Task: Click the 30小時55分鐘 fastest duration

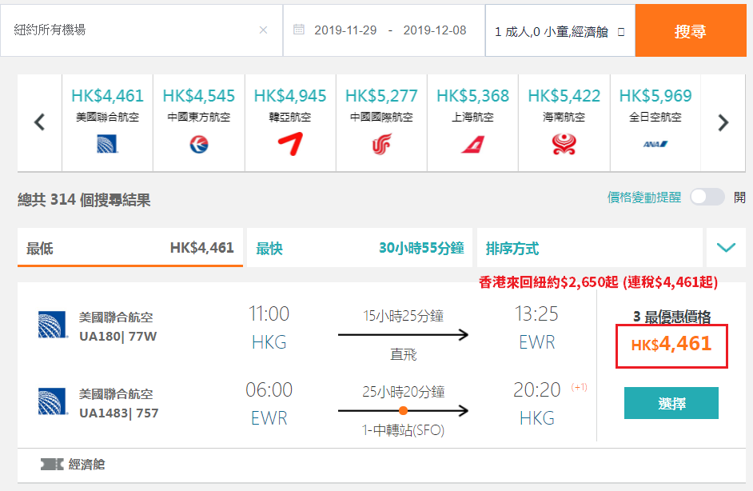Action: point(421,248)
